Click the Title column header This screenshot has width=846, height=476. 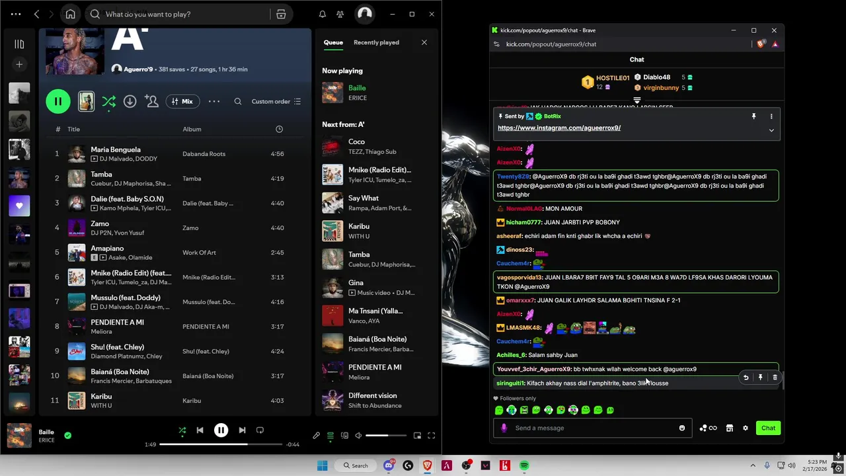(73, 129)
